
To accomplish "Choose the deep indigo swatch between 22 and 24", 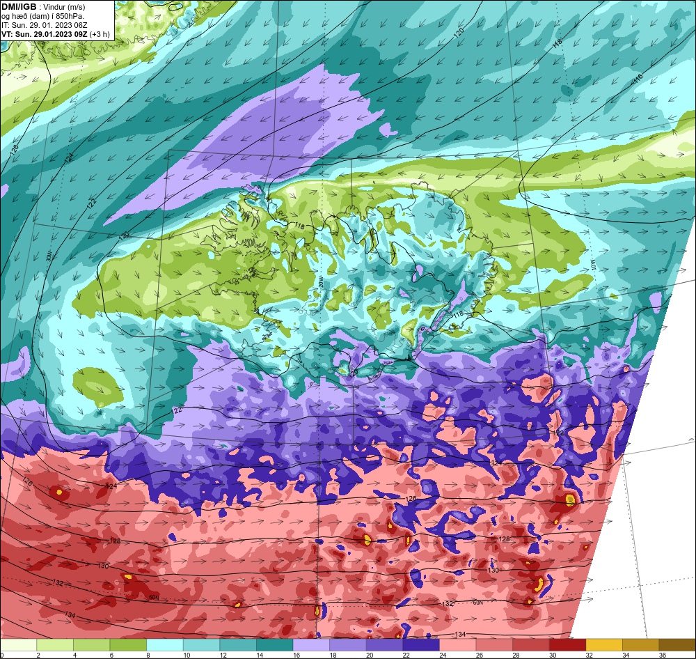I will coord(421,645).
